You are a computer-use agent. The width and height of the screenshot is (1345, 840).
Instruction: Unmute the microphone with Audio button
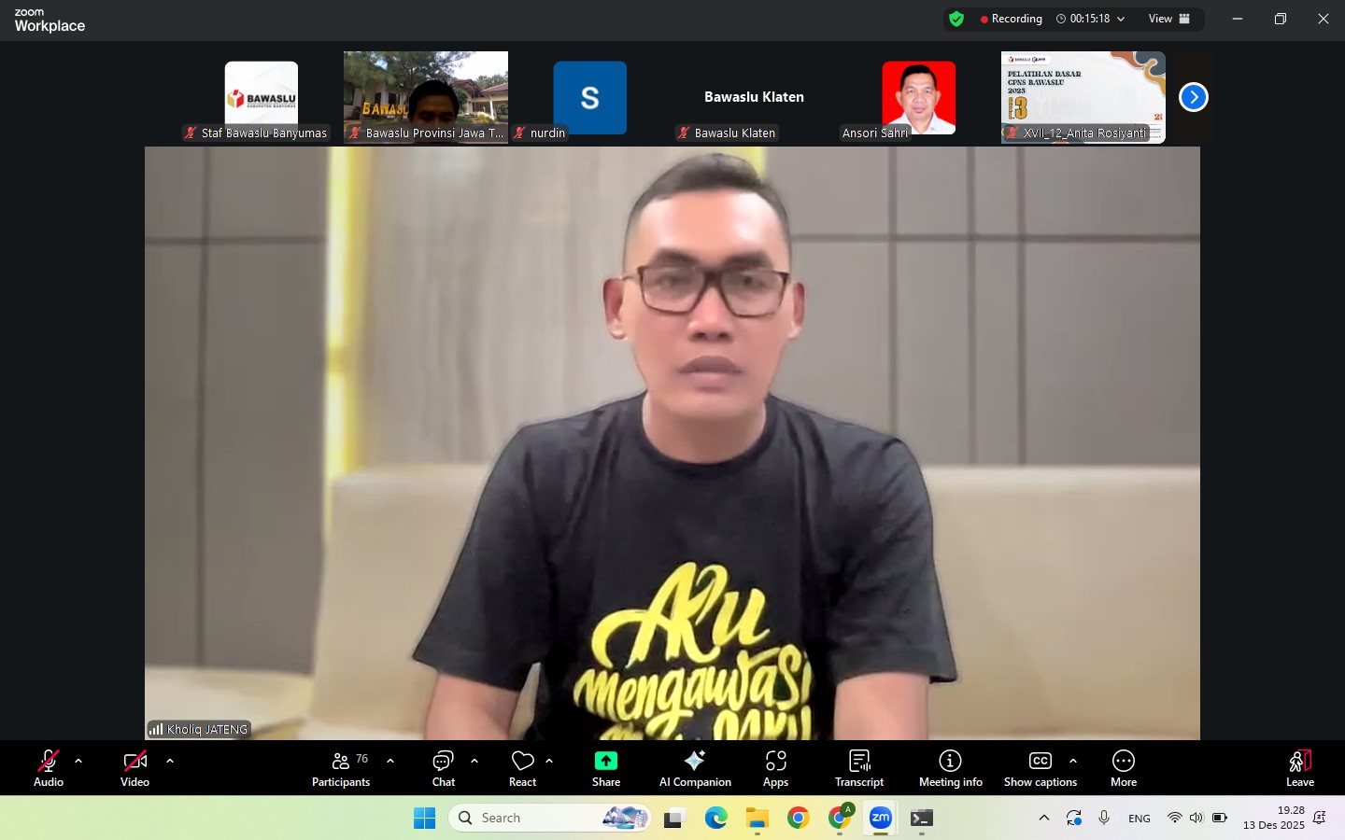click(49, 768)
